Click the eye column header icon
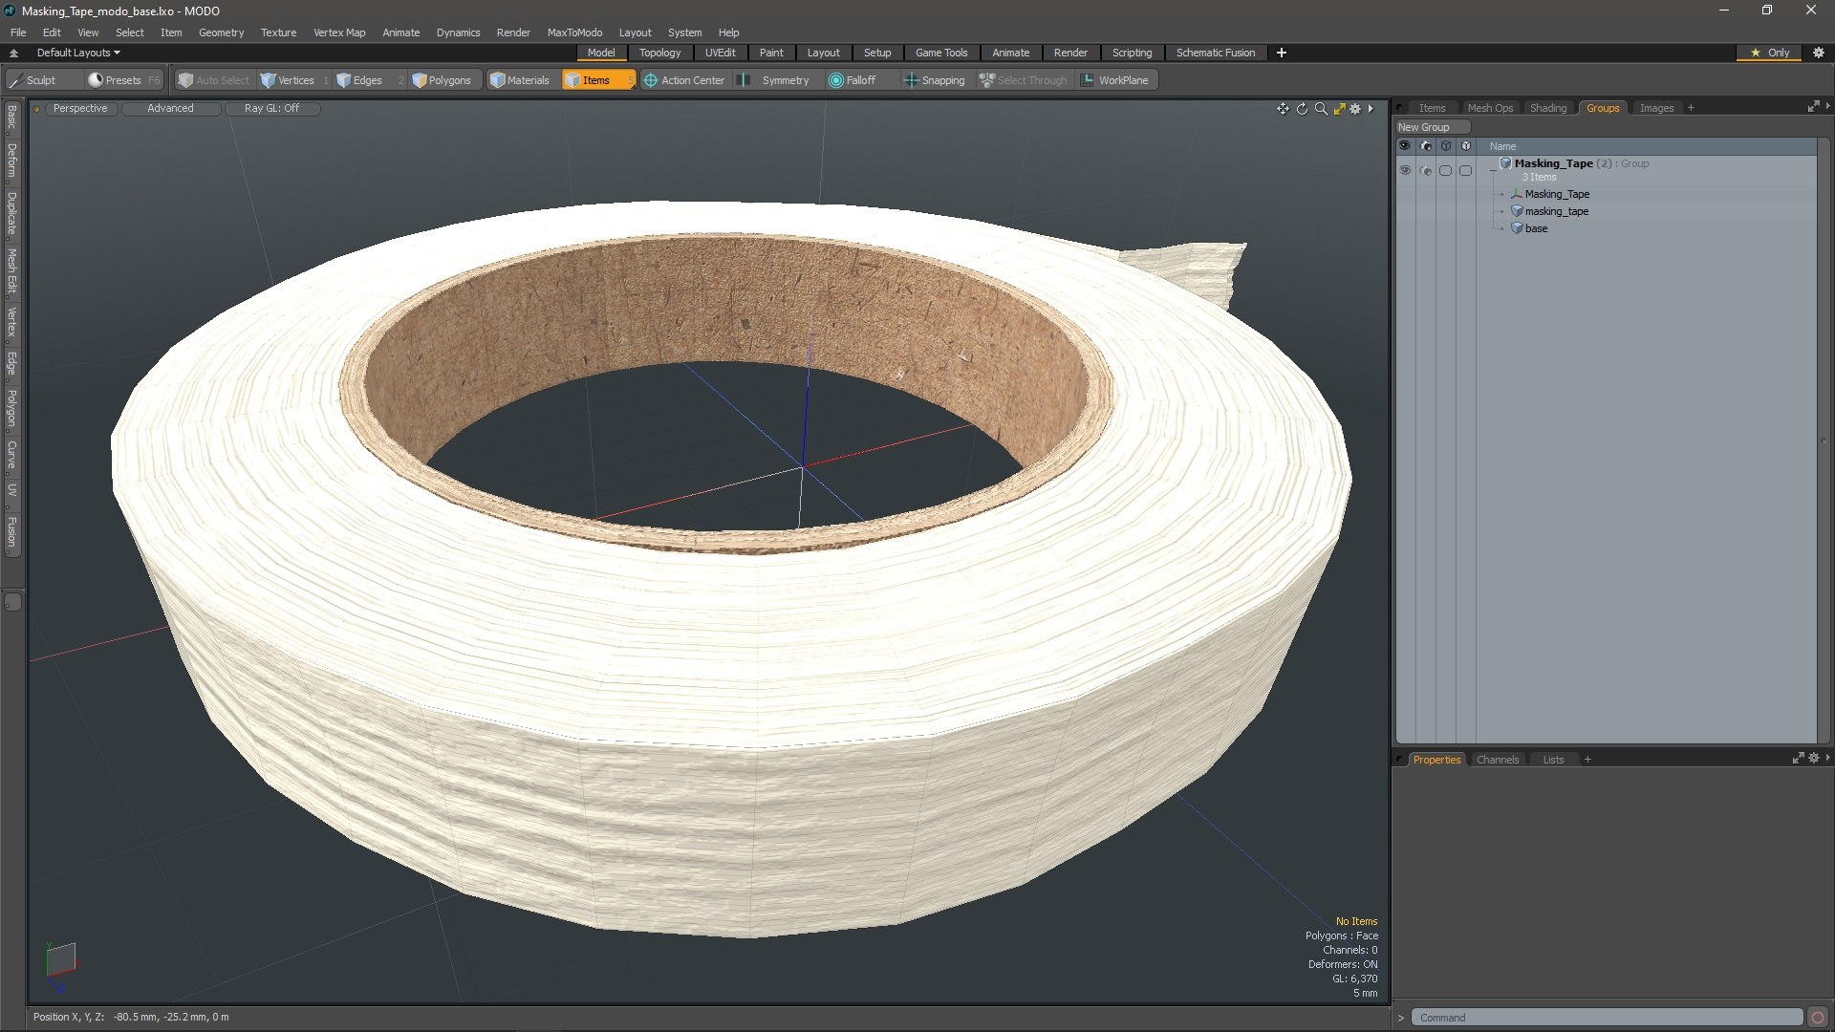This screenshot has height=1032, width=1835. point(1405,146)
